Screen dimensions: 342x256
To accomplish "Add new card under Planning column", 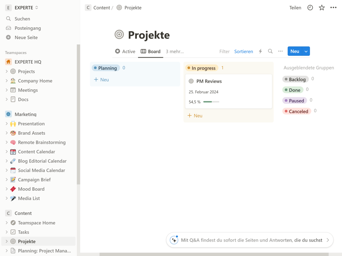I will [x=102, y=80].
